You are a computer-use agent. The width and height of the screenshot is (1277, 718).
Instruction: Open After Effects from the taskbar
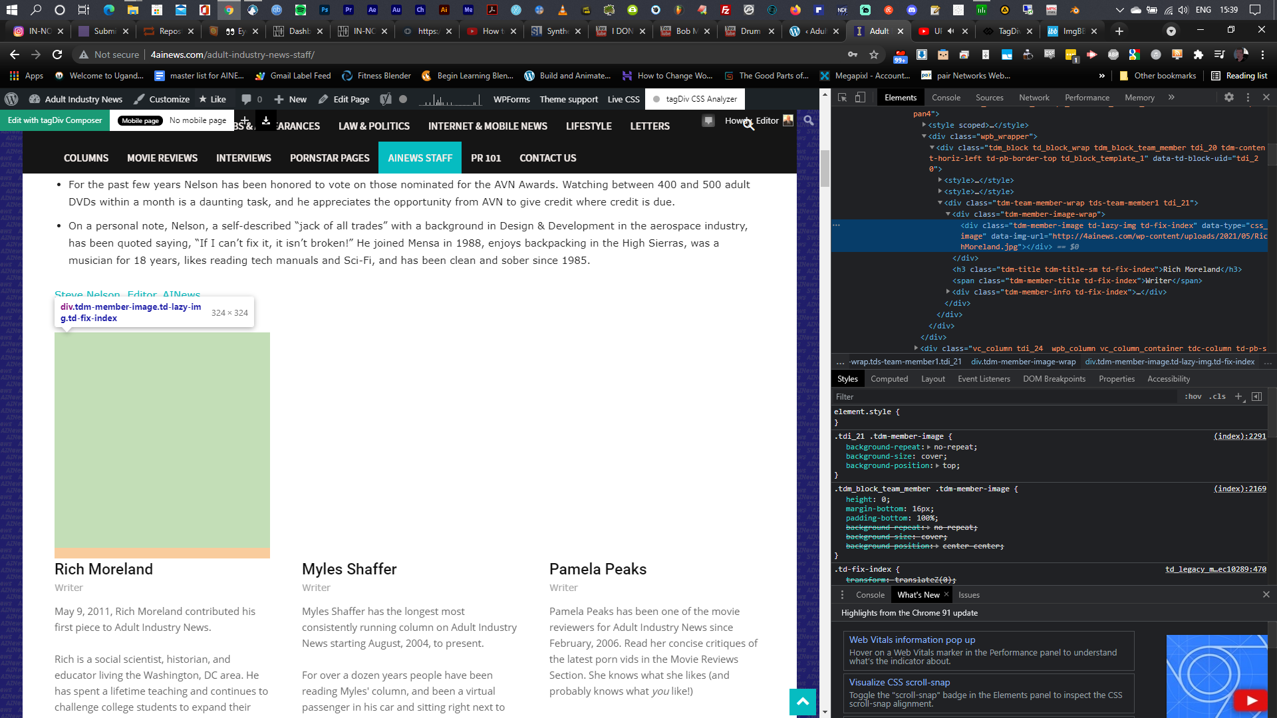click(x=372, y=10)
